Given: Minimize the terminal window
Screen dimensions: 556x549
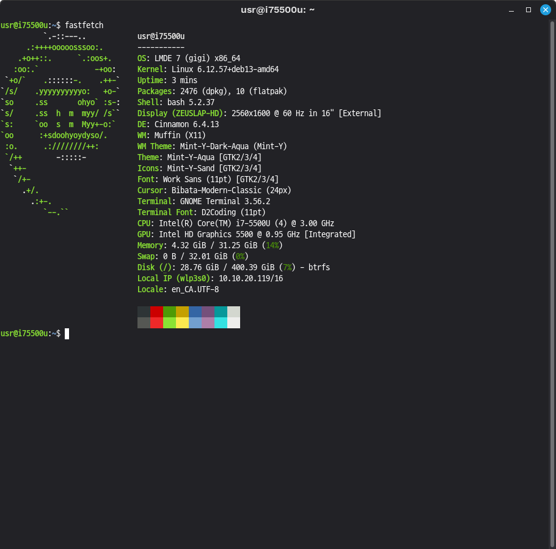Looking at the screenshot, I should pos(512,10).
